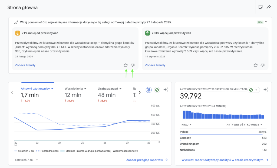The height and width of the screenshot is (168, 277).
Task: Toggle the benchmarking comparison icon on the chart
Action: tap(149, 90)
